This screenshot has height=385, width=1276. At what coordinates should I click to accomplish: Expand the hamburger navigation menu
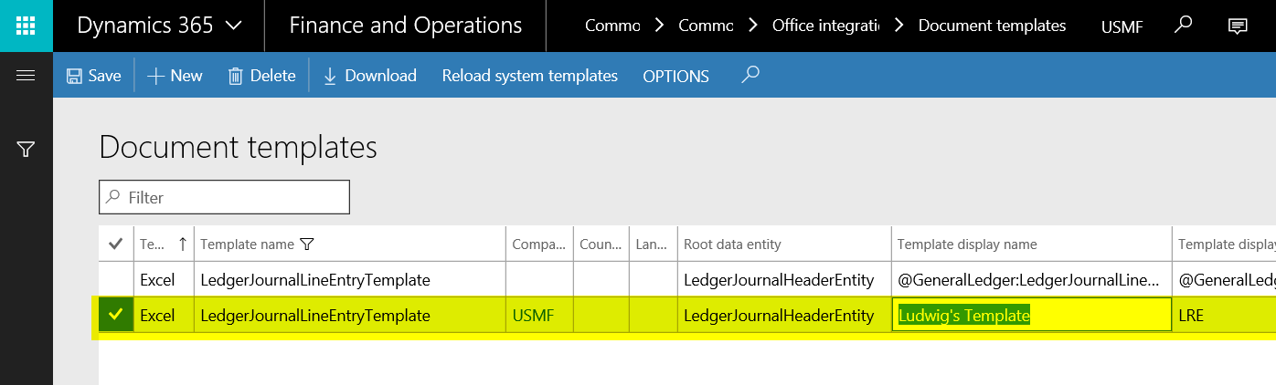[x=26, y=76]
